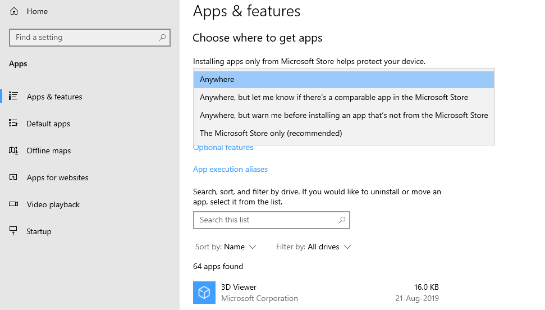
Task: Click the Find a setting field
Action: tap(84, 38)
